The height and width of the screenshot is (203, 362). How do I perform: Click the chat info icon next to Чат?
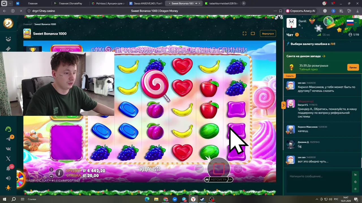(x=297, y=35)
